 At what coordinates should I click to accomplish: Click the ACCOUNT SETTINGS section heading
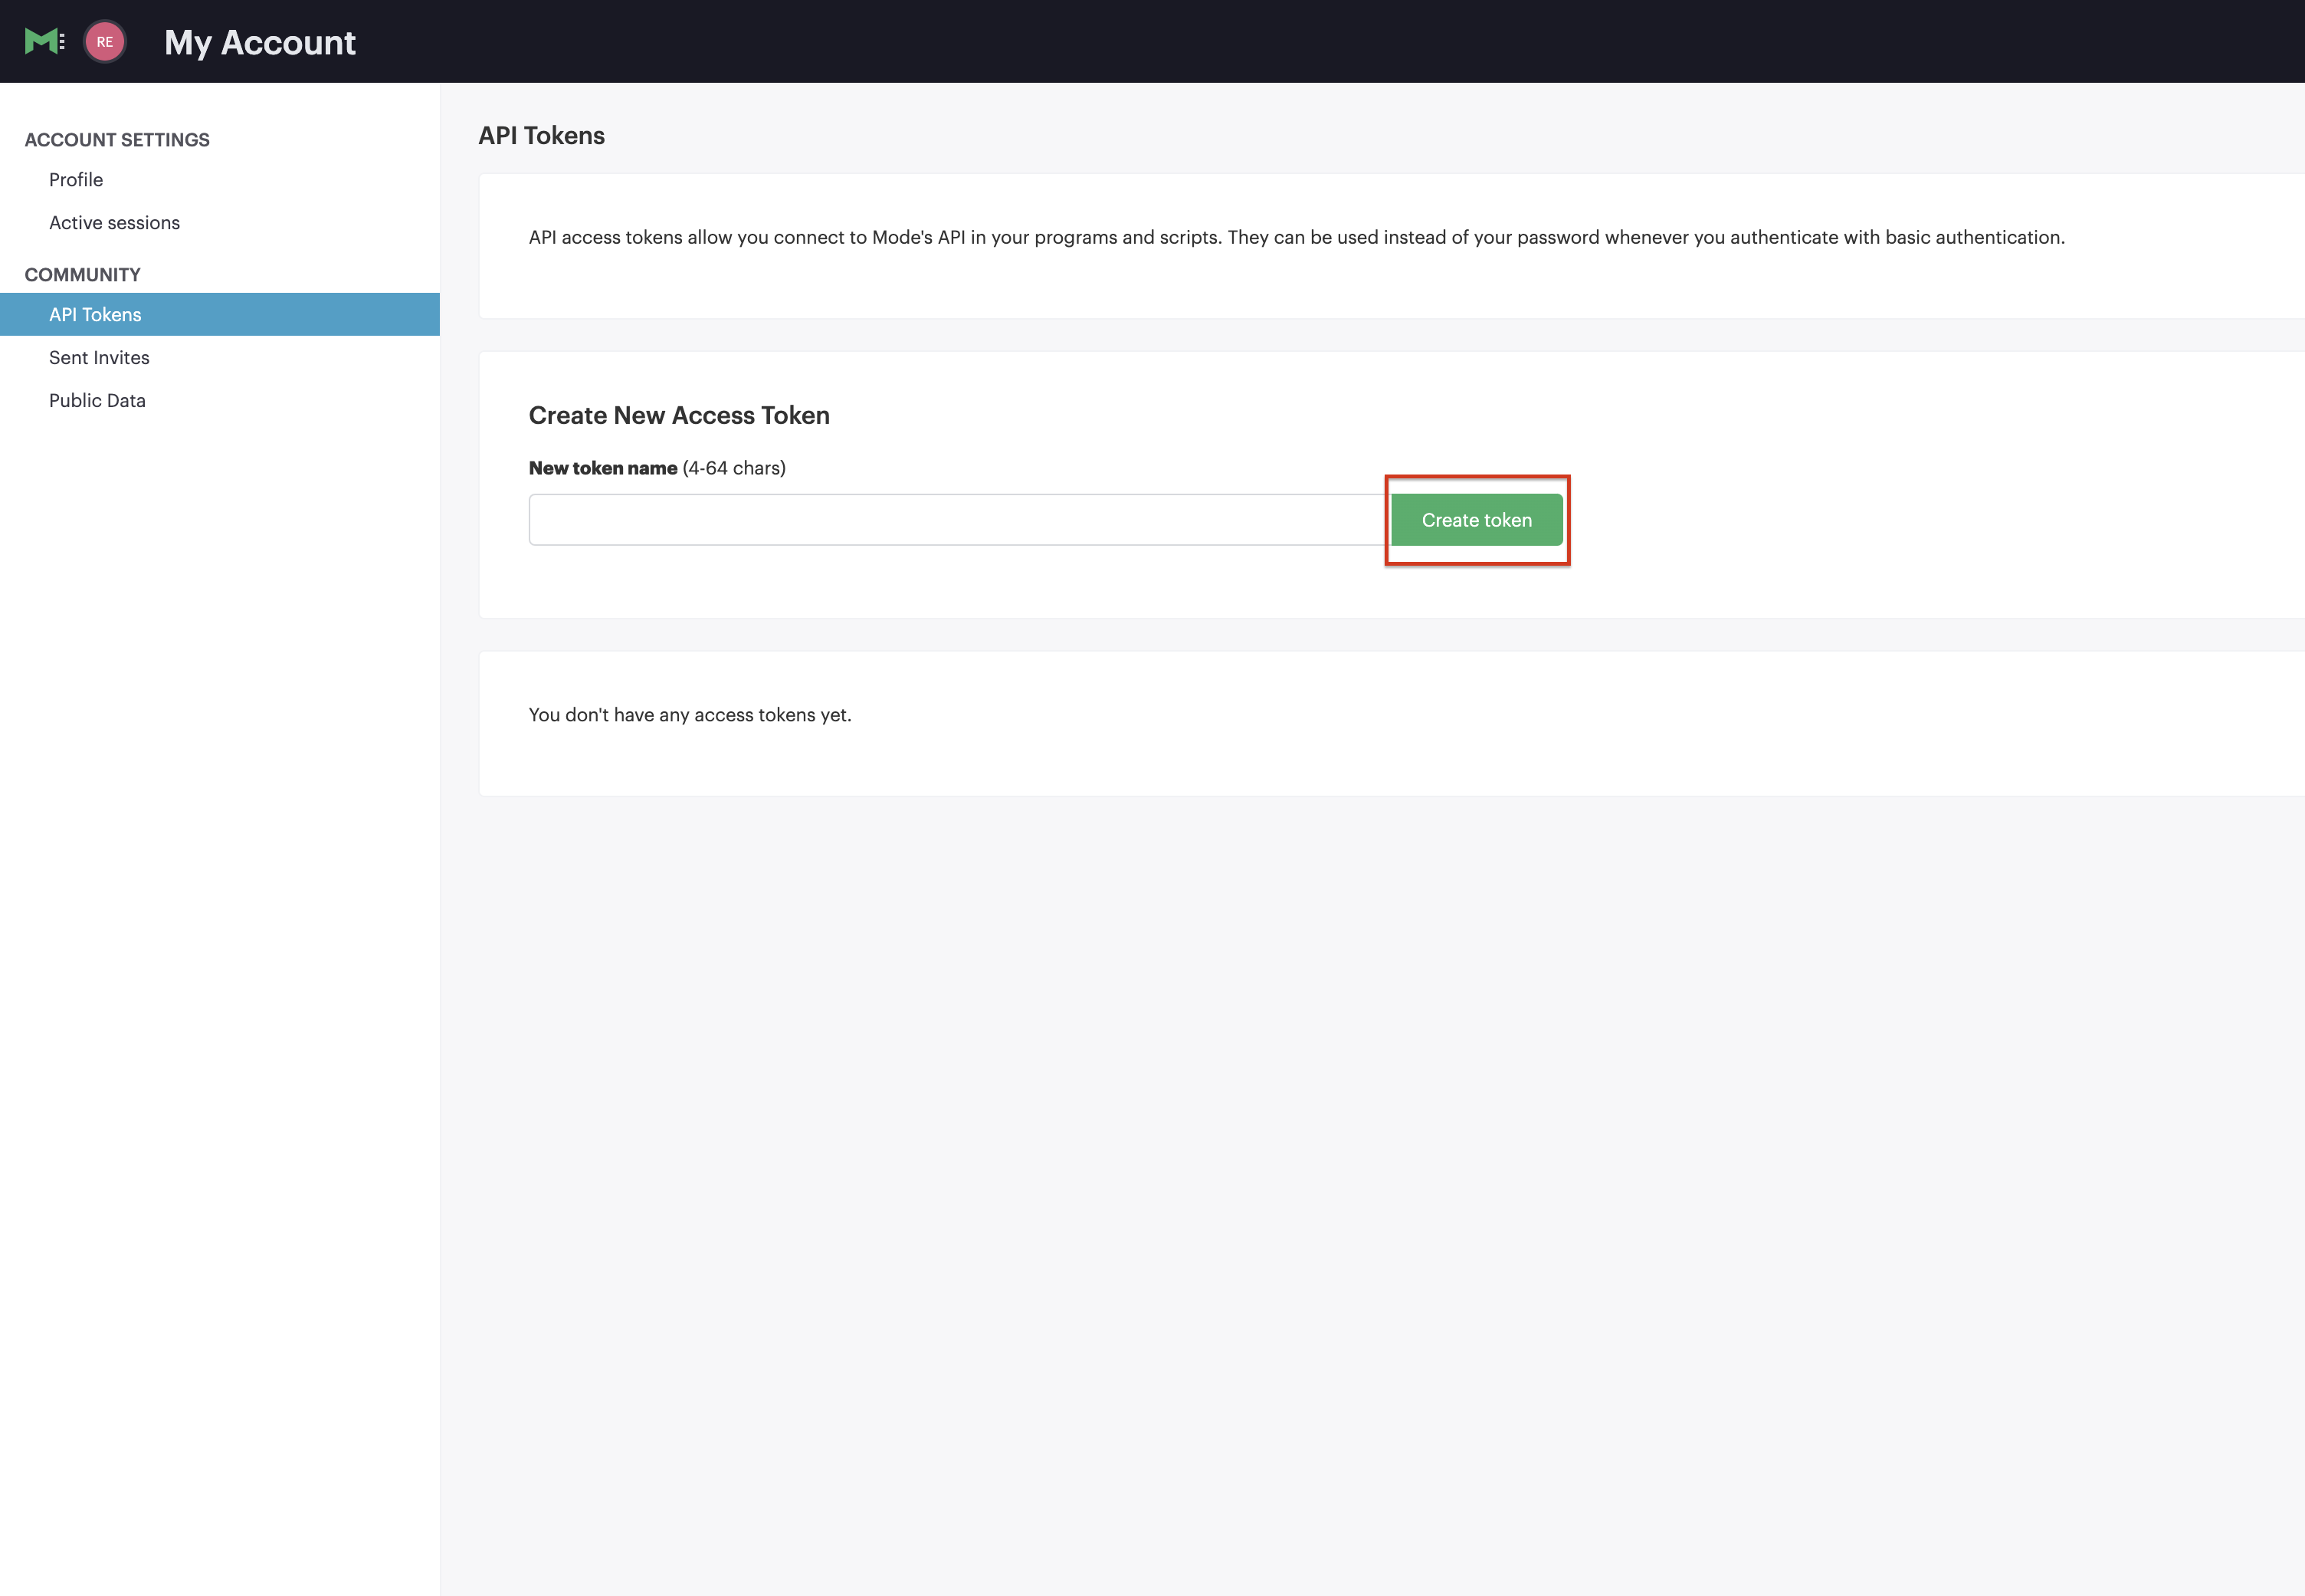(117, 140)
